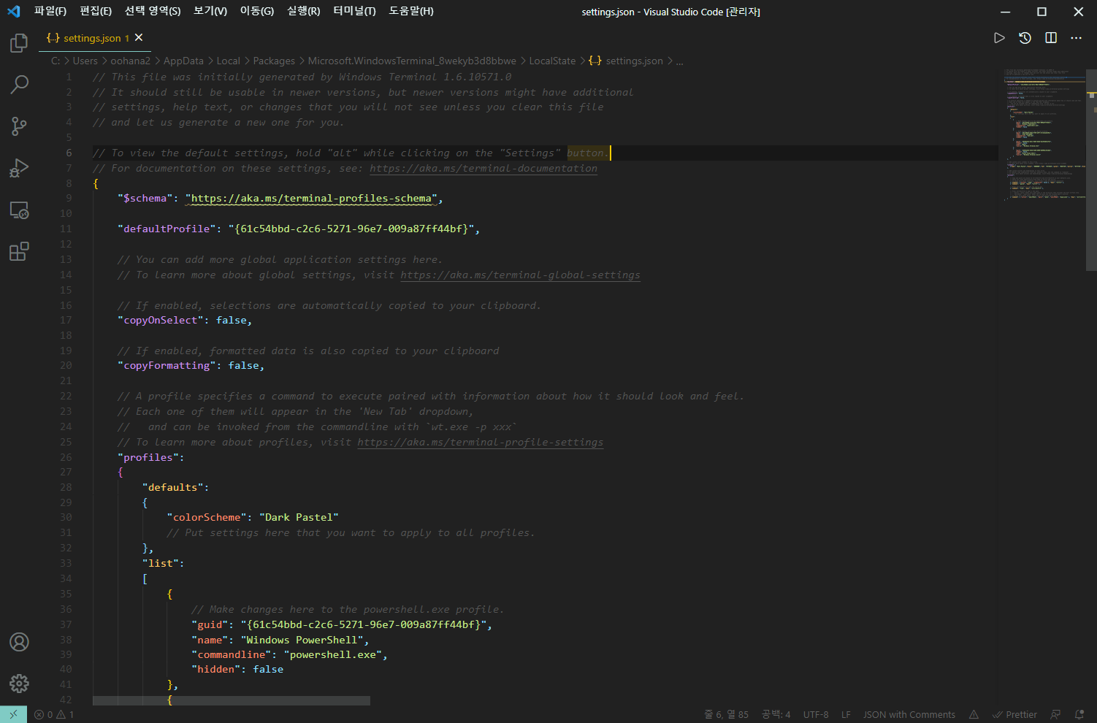Open the 선택 영역(S) menu
This screenshot has height=723, width=1097.
click(153, 11)
